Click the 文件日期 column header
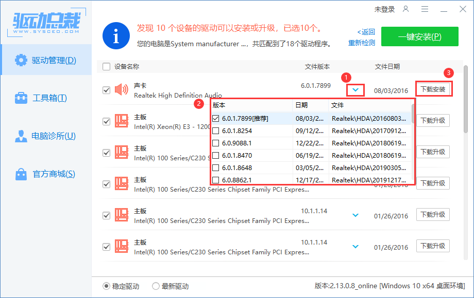The height and width of the screenshot is (298, 474). [387, 67]
